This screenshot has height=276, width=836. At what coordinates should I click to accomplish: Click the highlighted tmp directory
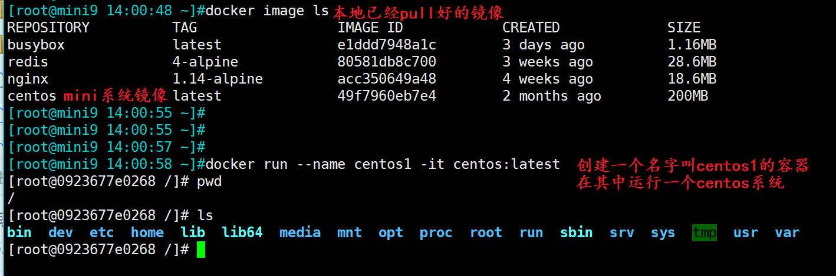point(705,232)
